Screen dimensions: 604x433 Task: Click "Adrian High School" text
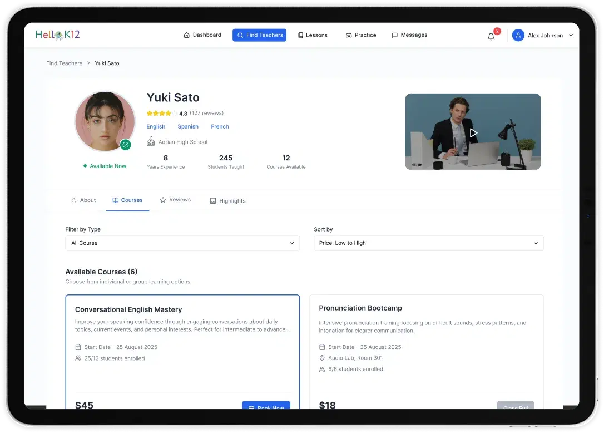182,142
